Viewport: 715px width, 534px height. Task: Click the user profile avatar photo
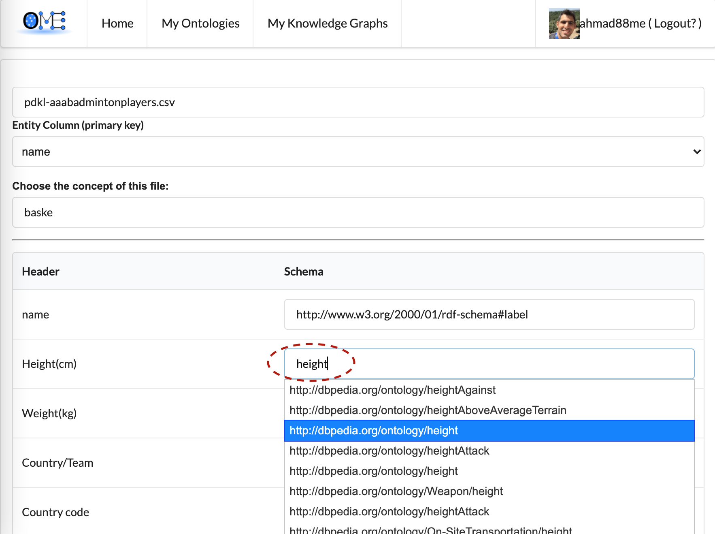pyautogui.click(x=564, y=24)
